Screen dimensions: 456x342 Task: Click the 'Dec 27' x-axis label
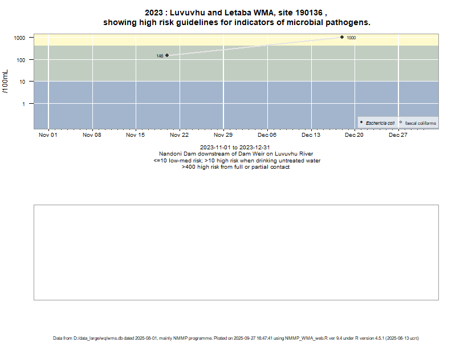(398, 135)
